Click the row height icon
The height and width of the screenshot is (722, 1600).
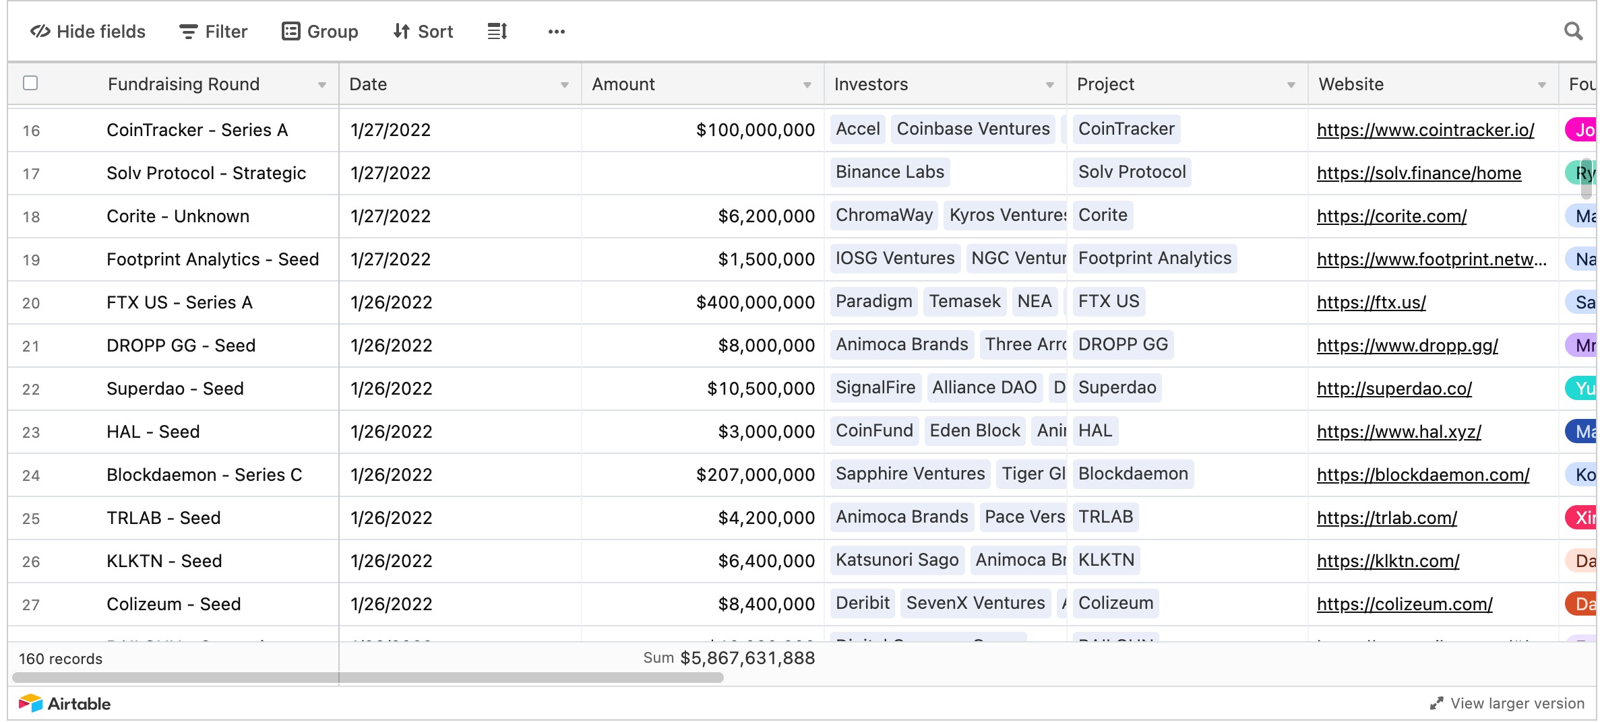497,32
